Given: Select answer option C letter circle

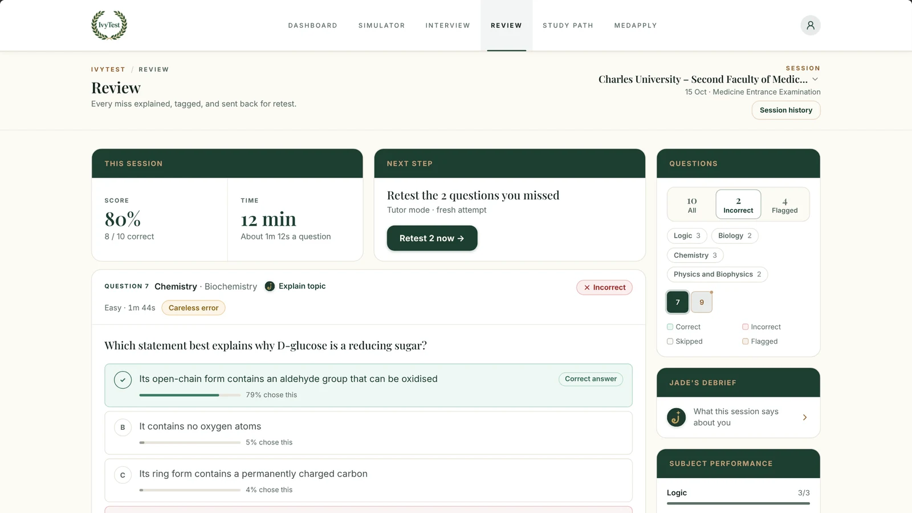Looking at the screenshot, I should coord(123,475).
